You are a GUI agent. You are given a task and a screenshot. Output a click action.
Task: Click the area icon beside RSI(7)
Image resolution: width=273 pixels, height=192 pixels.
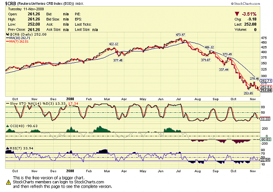(x=7, y=148)
